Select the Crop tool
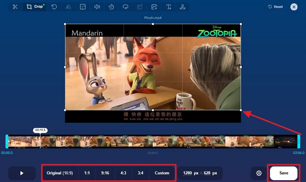The width and height of the screenshot is (306, 182). 35,7
